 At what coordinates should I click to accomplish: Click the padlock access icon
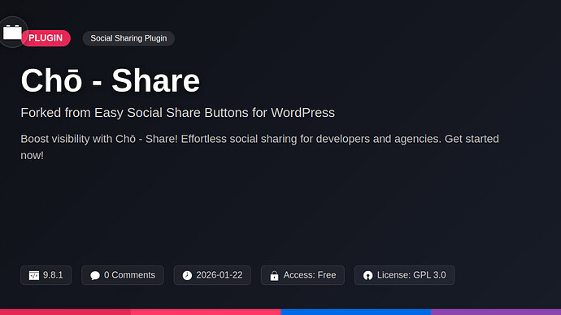275,275
